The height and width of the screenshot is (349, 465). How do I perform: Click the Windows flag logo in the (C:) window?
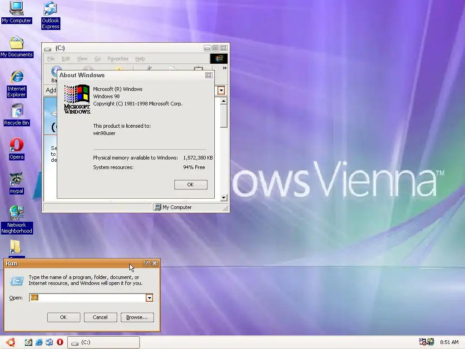pos(219,59)
